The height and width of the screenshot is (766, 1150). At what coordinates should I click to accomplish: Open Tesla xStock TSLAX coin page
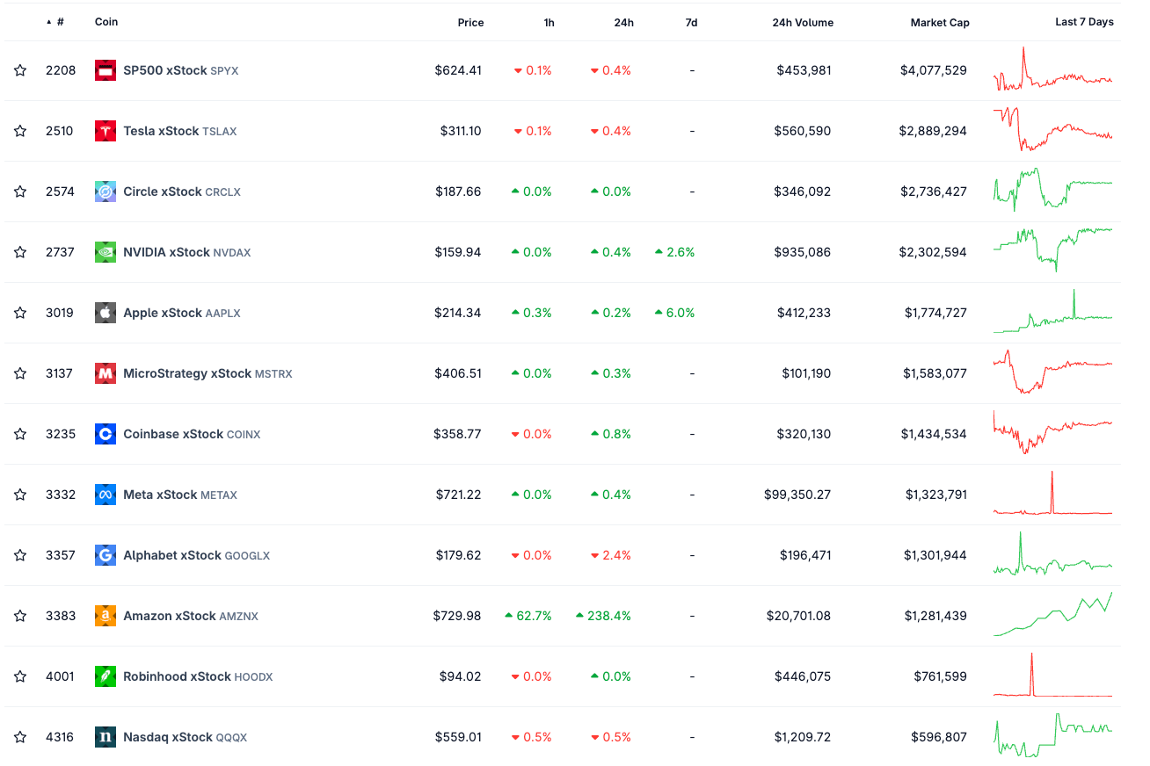179,131
